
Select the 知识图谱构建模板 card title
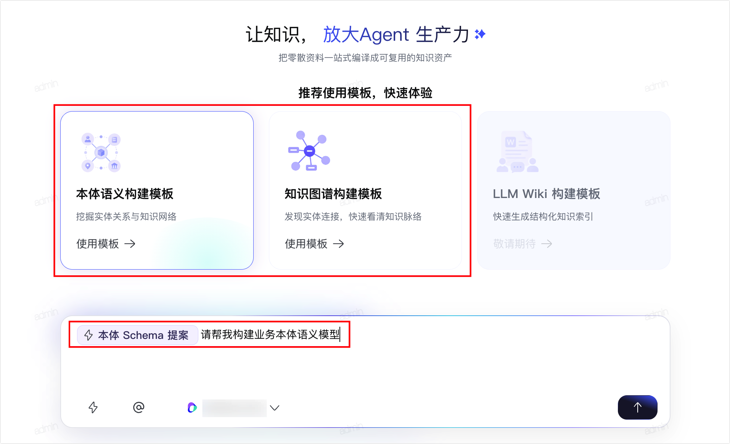(333, 194)
